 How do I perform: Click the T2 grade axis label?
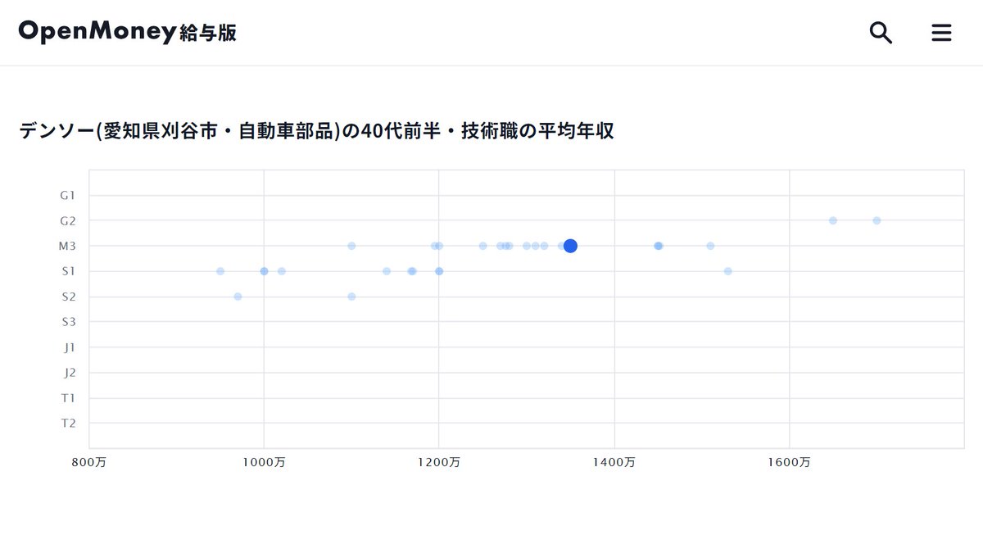click(69, 424)
